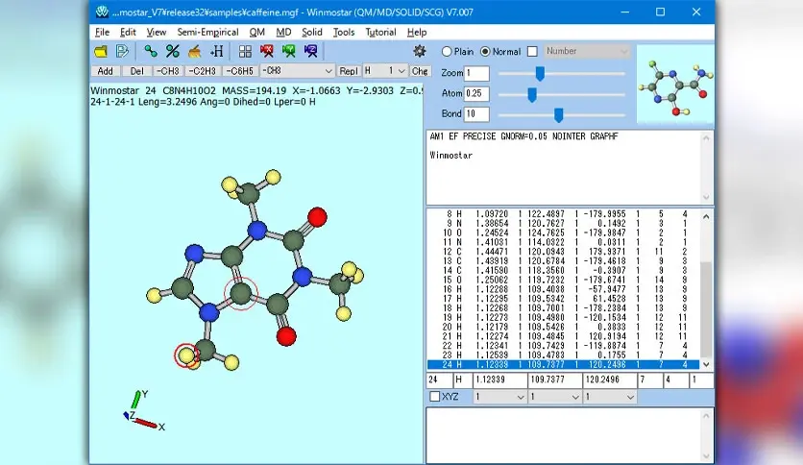Click the -CH3 fragment button
This screenshot has width=803, height=465.
[x=168, y=71]
